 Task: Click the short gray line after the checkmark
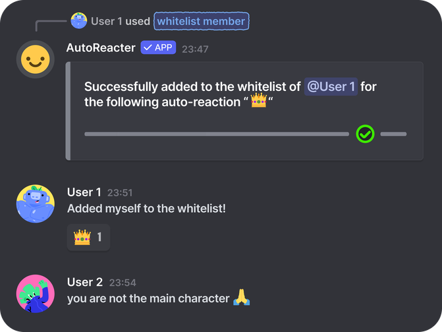pyautogui.click(x=393, y=134)
